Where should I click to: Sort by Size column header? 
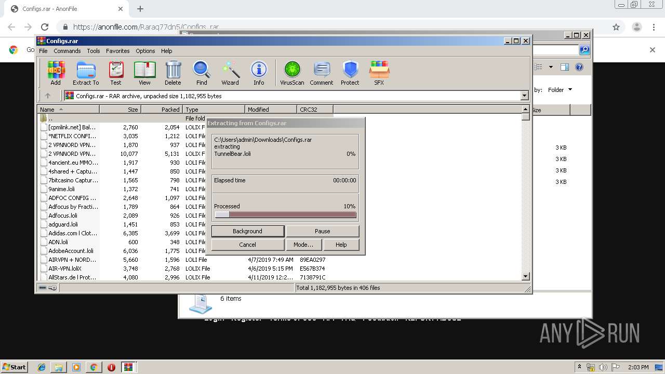[x=120, y=110]
